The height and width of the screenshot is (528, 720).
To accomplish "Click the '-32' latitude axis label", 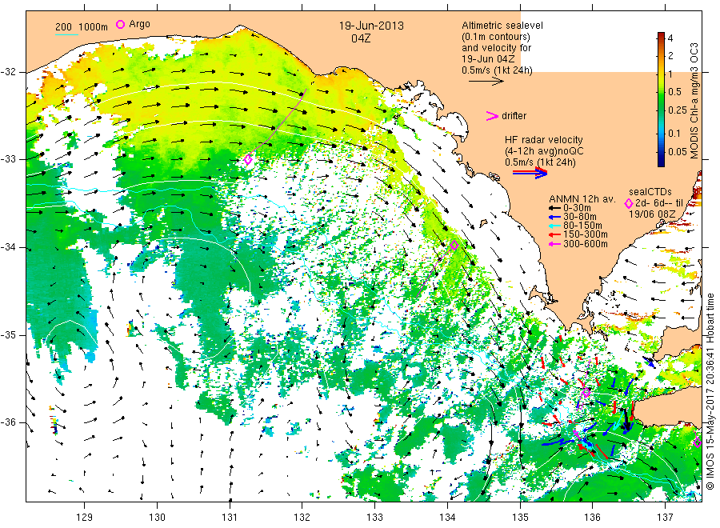I will tap(8, 73).
